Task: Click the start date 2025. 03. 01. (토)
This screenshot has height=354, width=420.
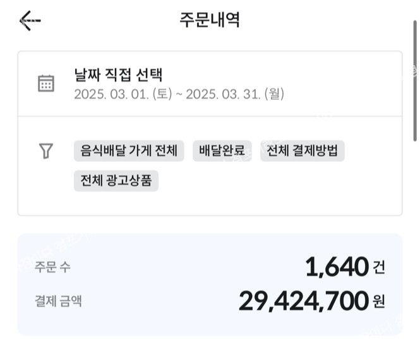Action: pyautogui.click(x=123, y=94)
